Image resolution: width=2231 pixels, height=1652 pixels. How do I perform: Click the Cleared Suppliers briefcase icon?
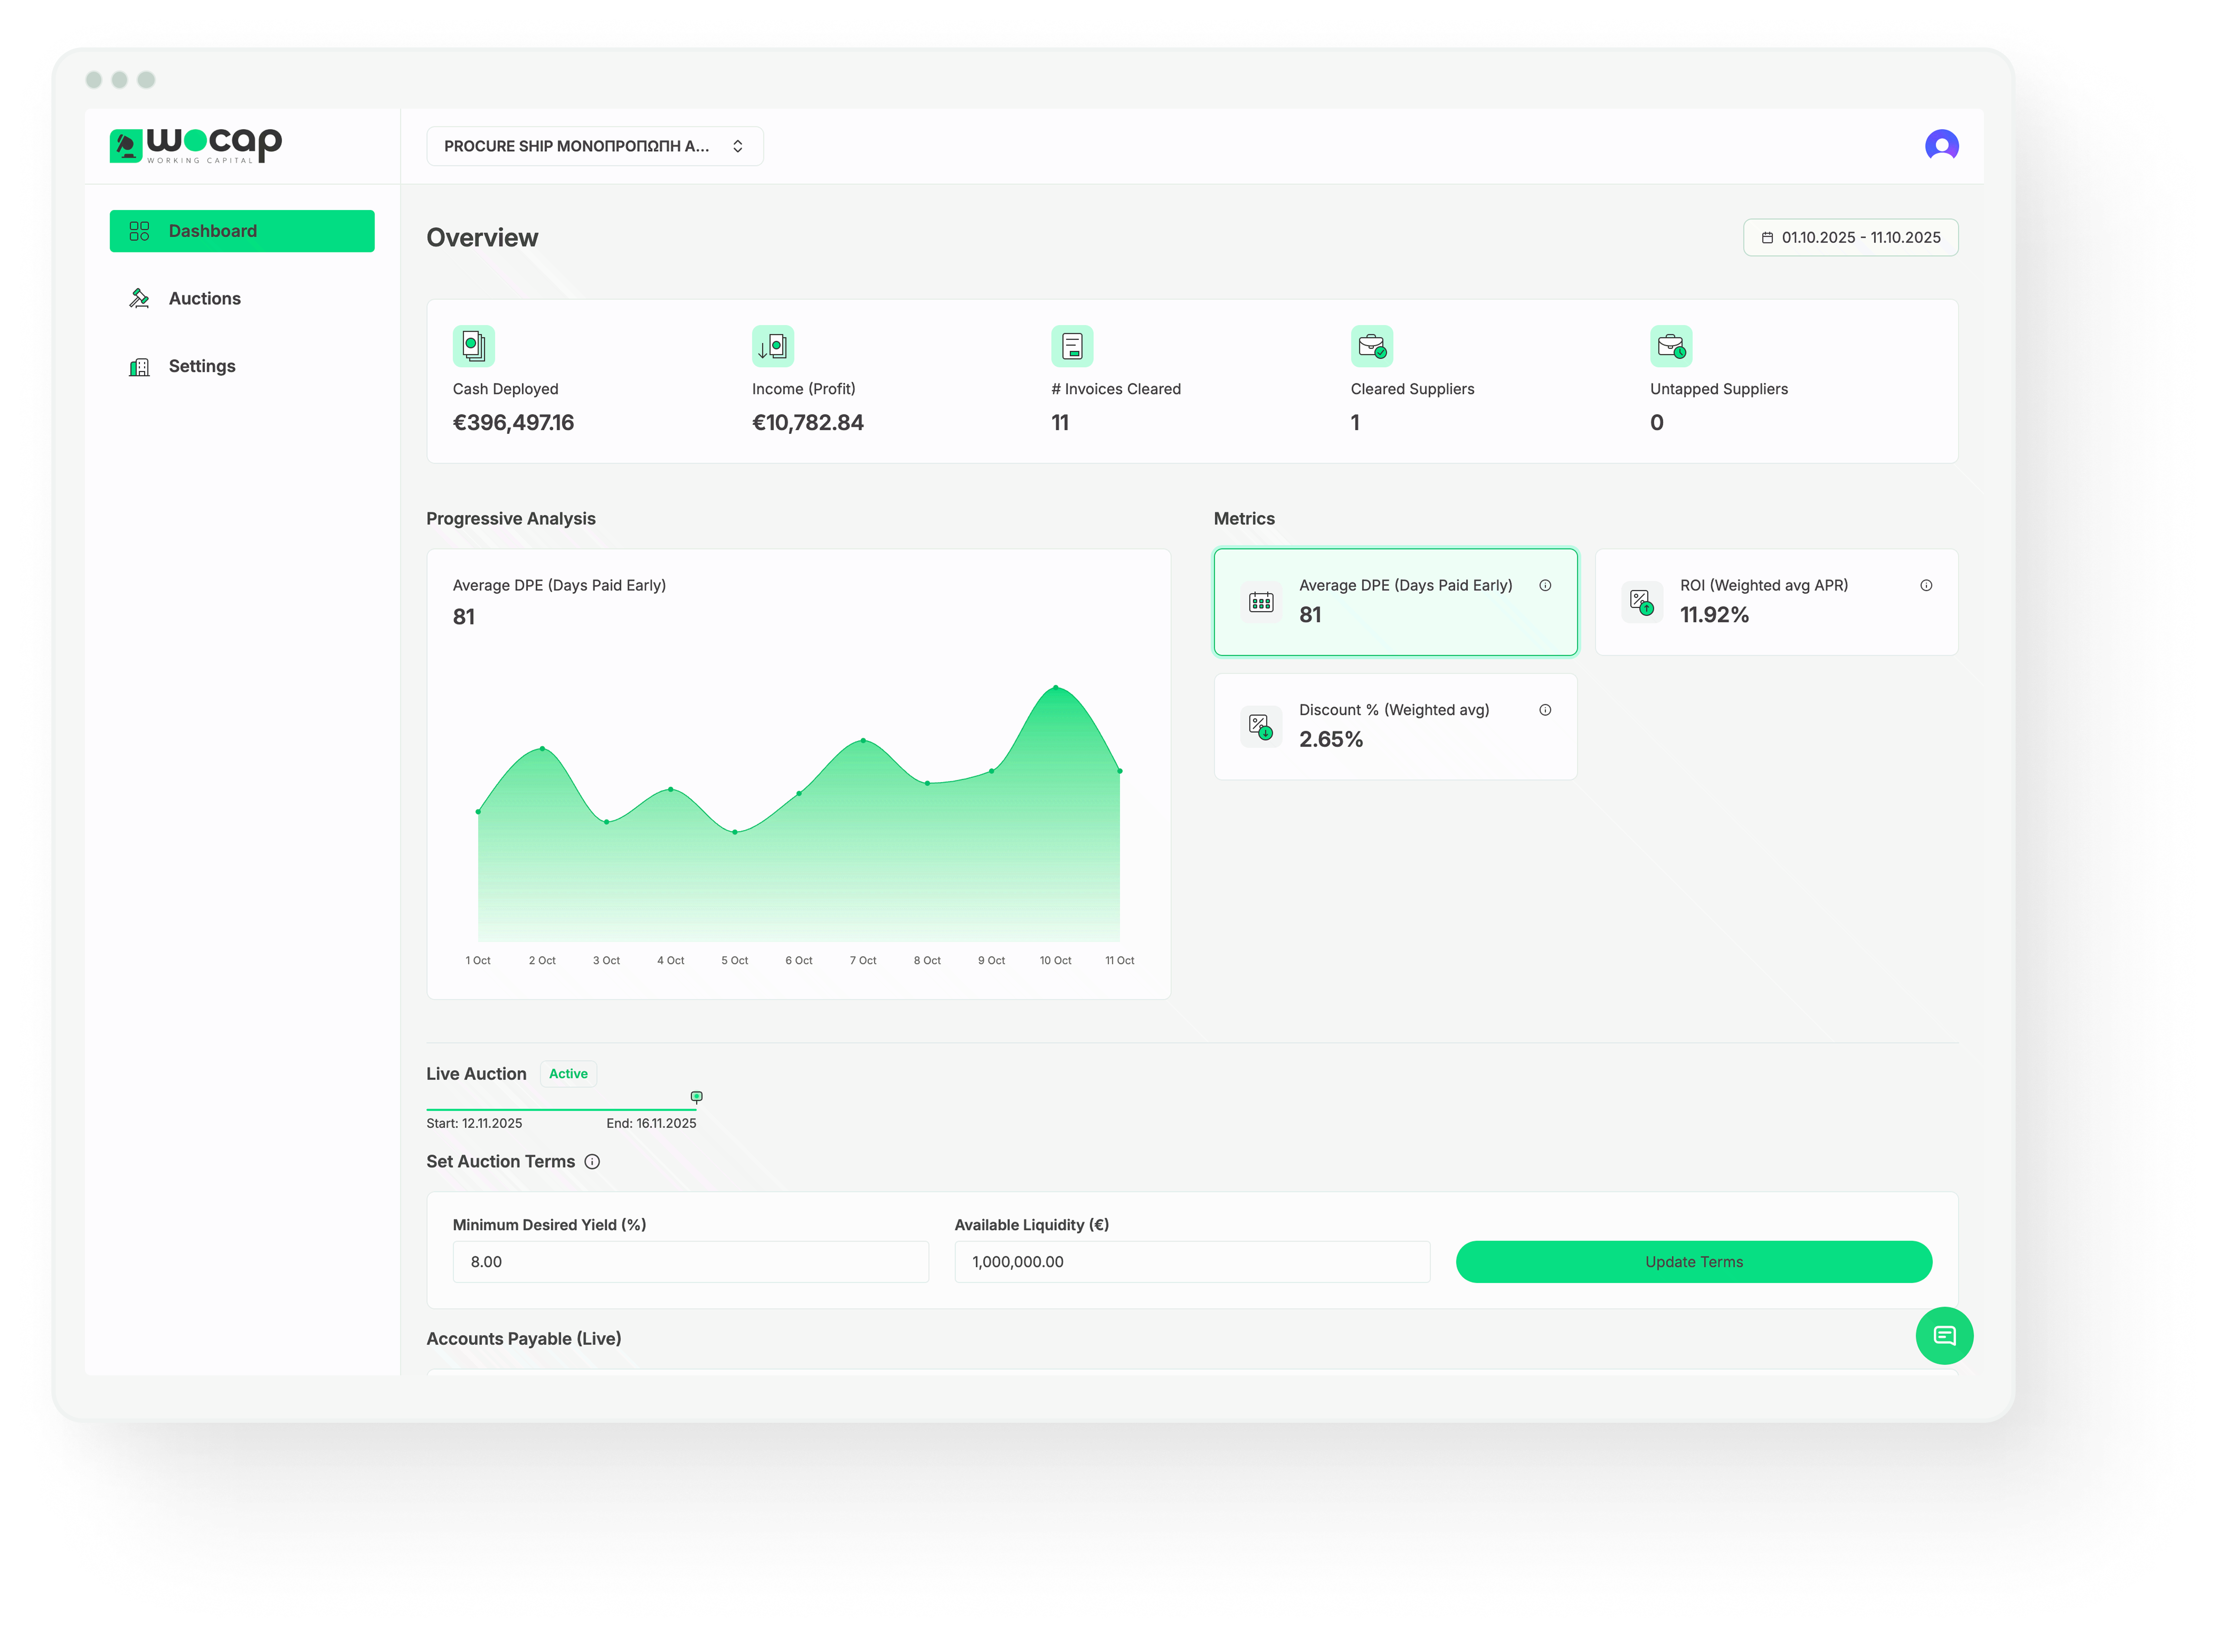click(1371, 346)
